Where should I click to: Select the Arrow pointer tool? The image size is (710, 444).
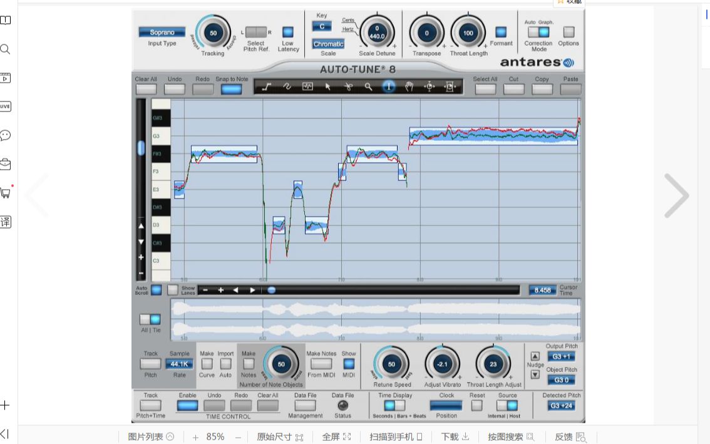point(328,86)
